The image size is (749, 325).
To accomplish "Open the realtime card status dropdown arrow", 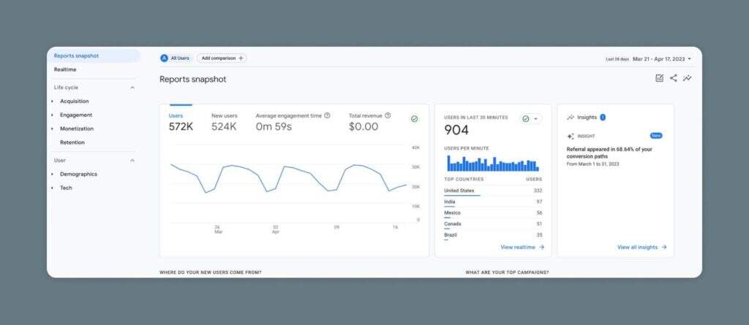I will click(x=536, y=119).
